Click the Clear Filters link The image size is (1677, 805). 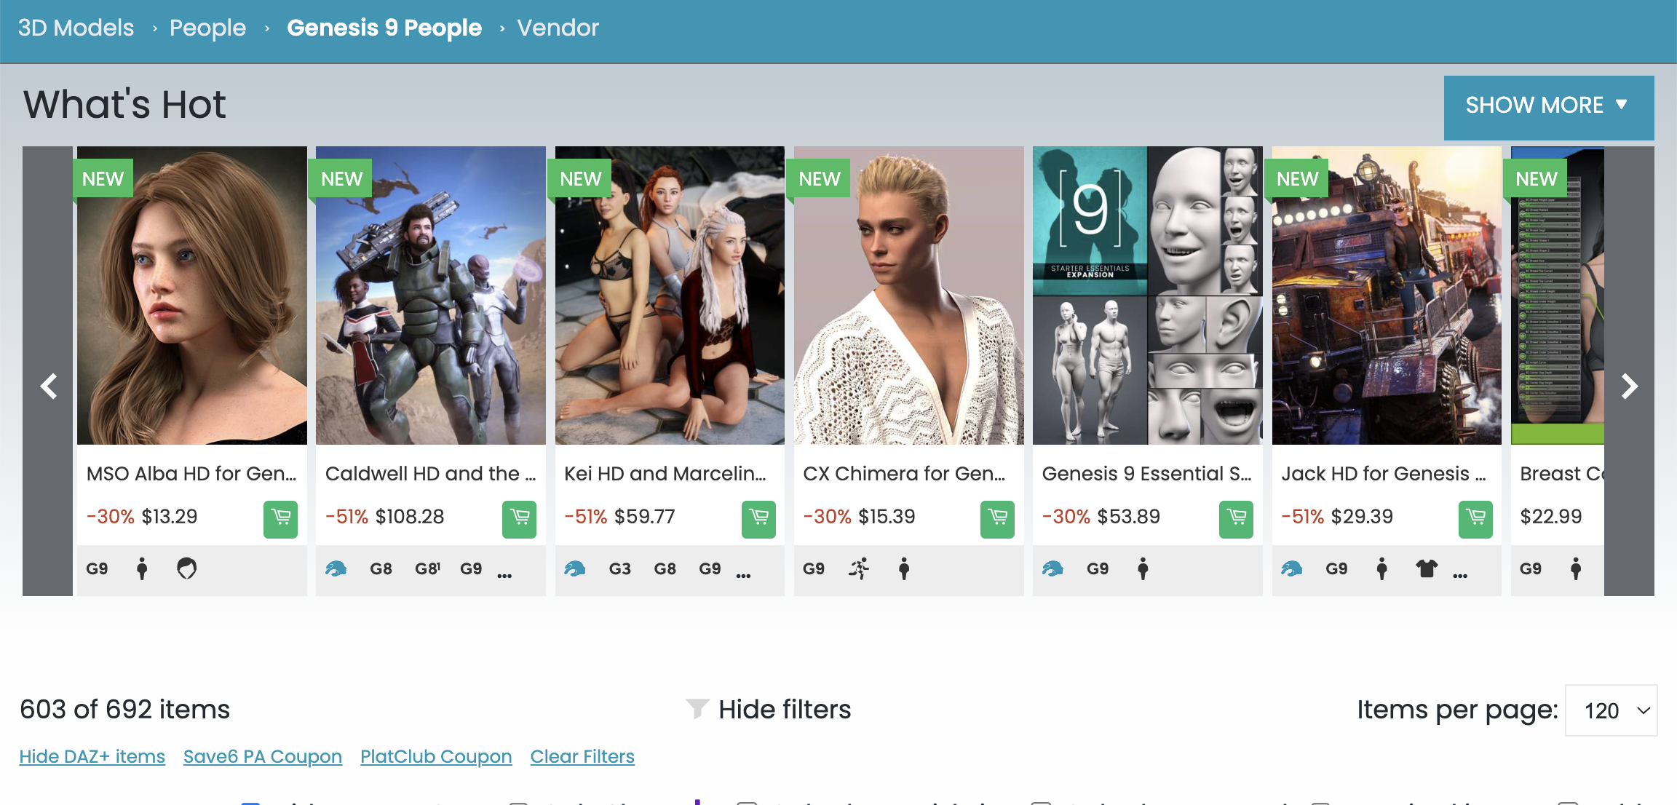coord(582,757)
